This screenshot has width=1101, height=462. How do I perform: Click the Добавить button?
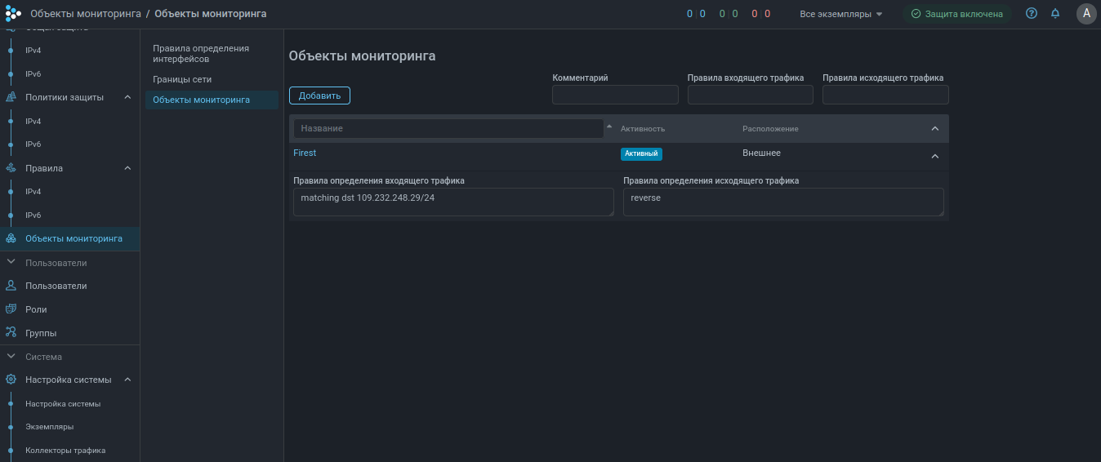coord(319,96)
